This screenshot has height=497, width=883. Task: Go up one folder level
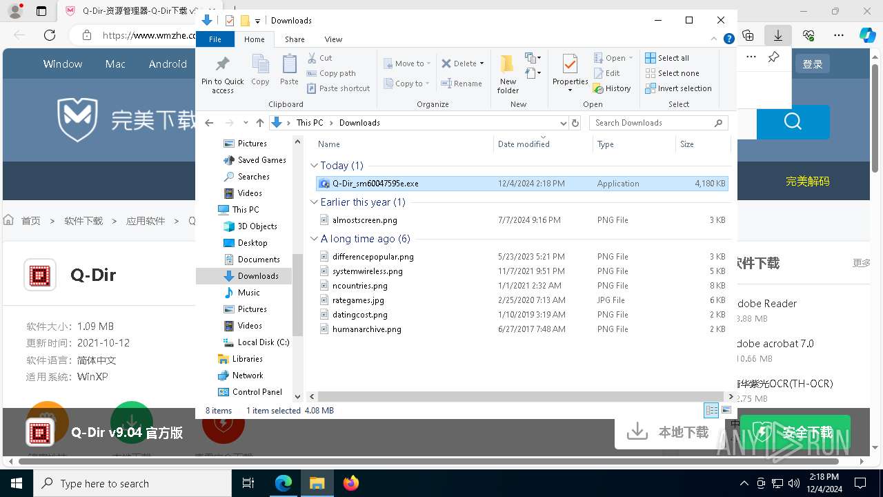tap(260, 123)
